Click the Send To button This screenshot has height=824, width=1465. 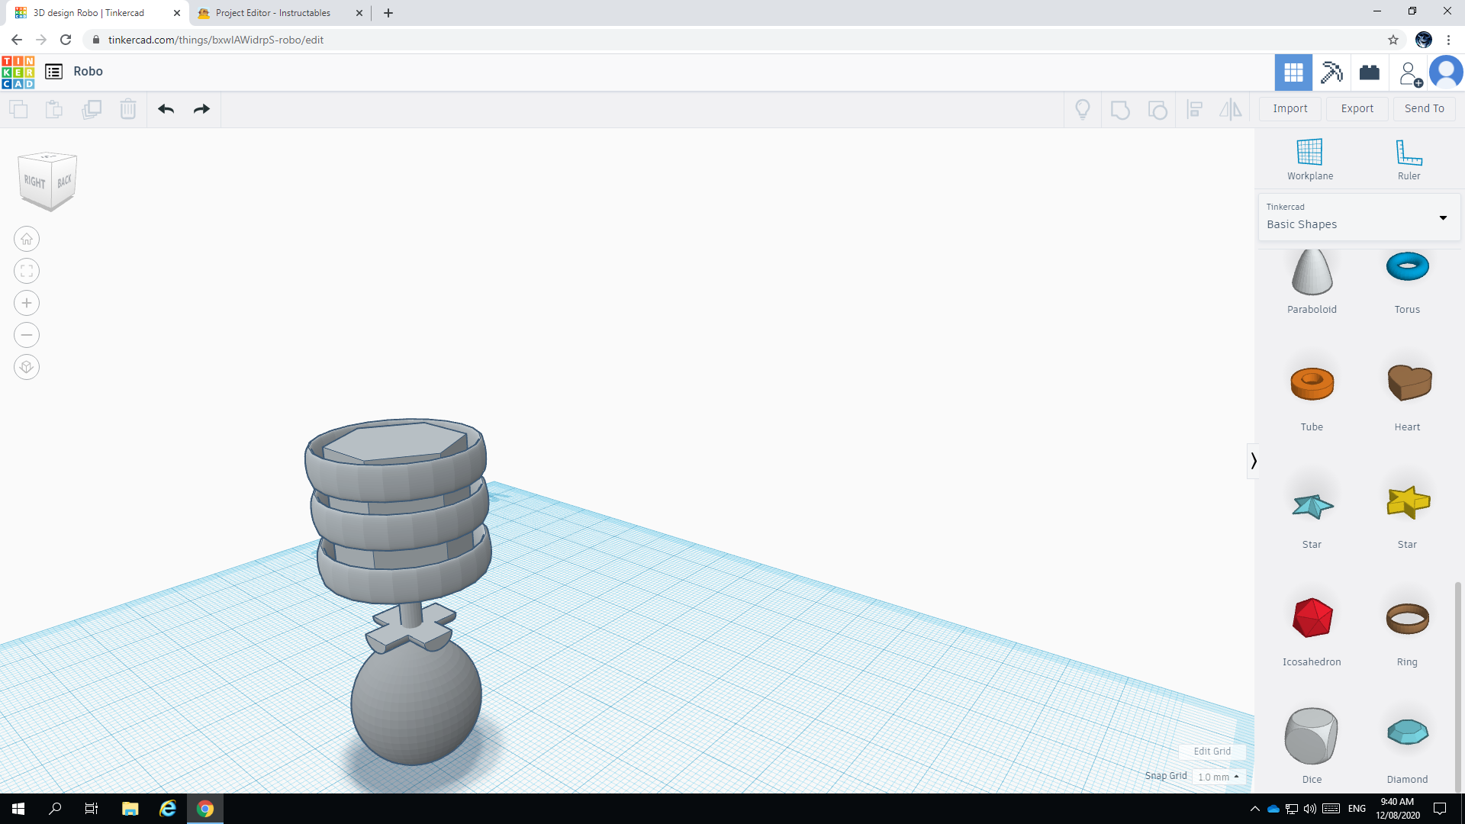(1425, 108)
